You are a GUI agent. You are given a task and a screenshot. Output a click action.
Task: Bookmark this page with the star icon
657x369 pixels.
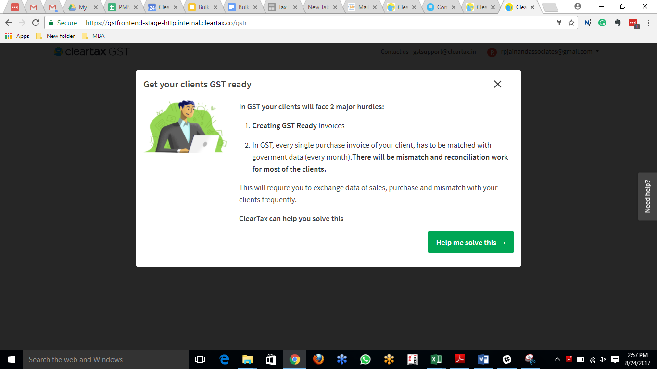tap(571, 23)
